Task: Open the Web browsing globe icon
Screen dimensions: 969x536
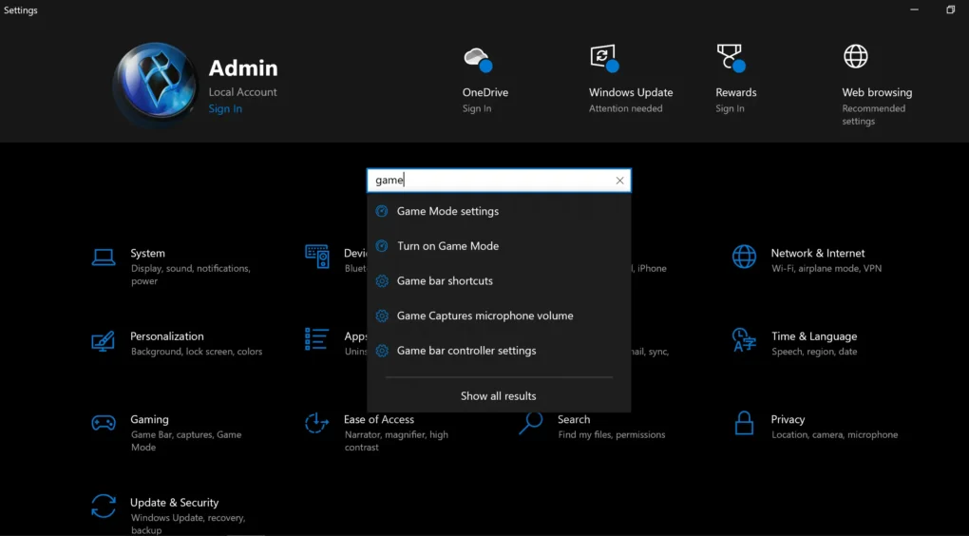Action: click(x=856, y=56)
